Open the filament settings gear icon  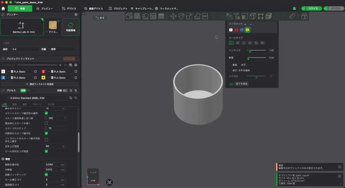[76, 65]
